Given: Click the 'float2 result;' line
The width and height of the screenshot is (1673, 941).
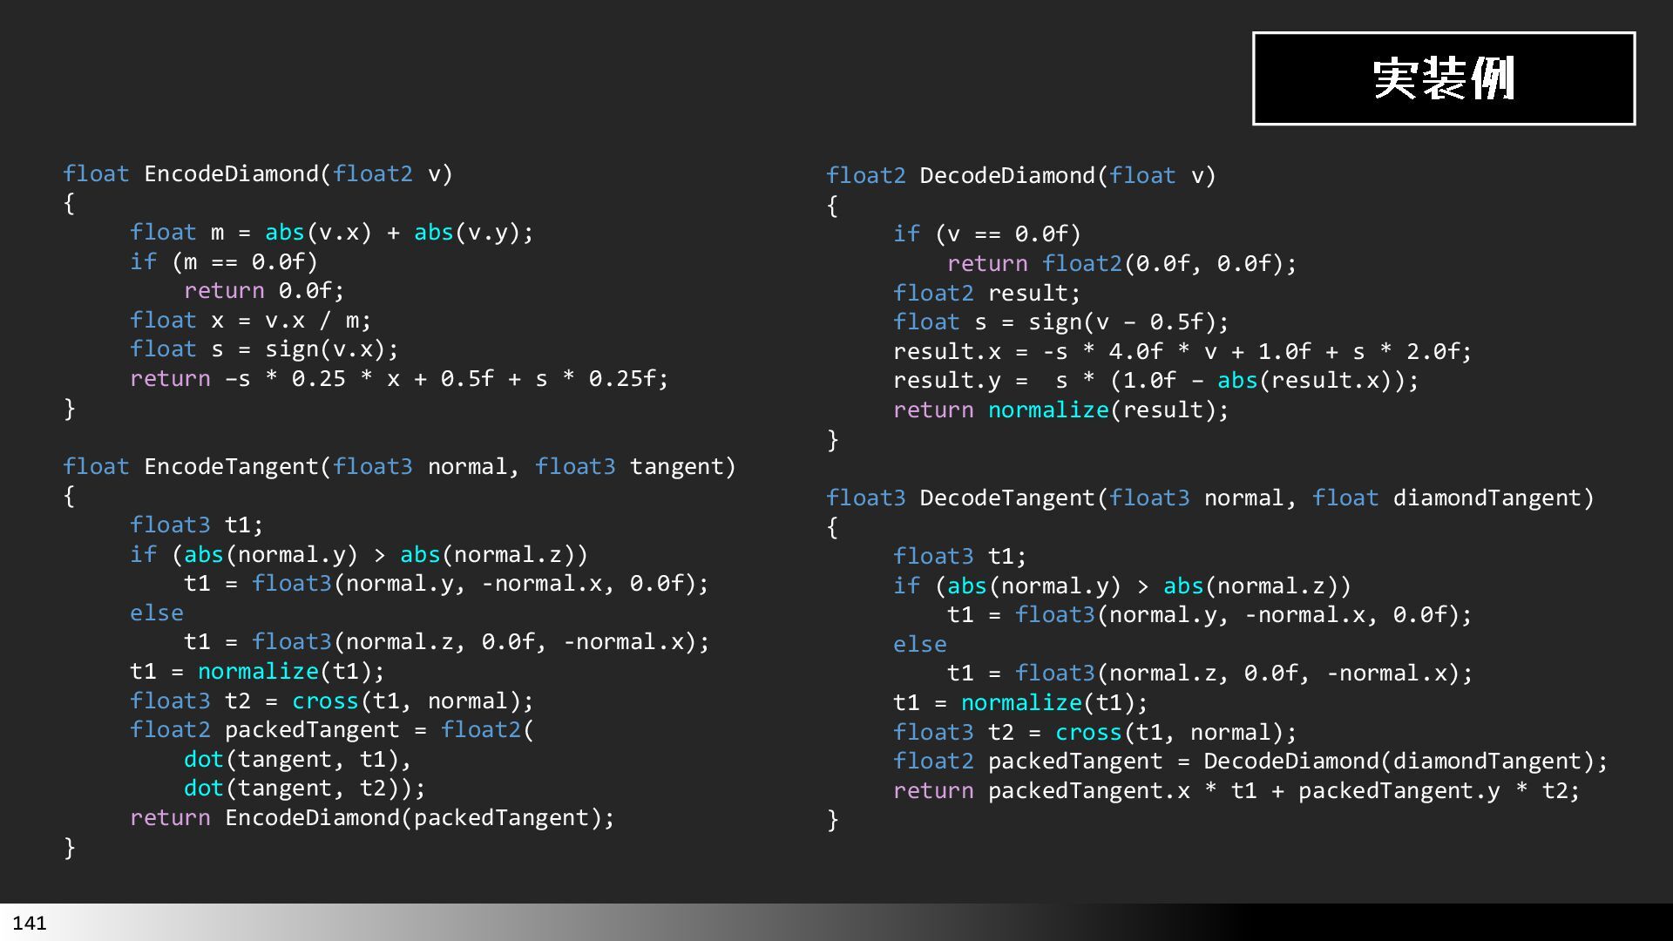Looking at the screenshot, I should click(987, 294).
